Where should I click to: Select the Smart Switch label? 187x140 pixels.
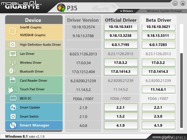tap(29, 116)
